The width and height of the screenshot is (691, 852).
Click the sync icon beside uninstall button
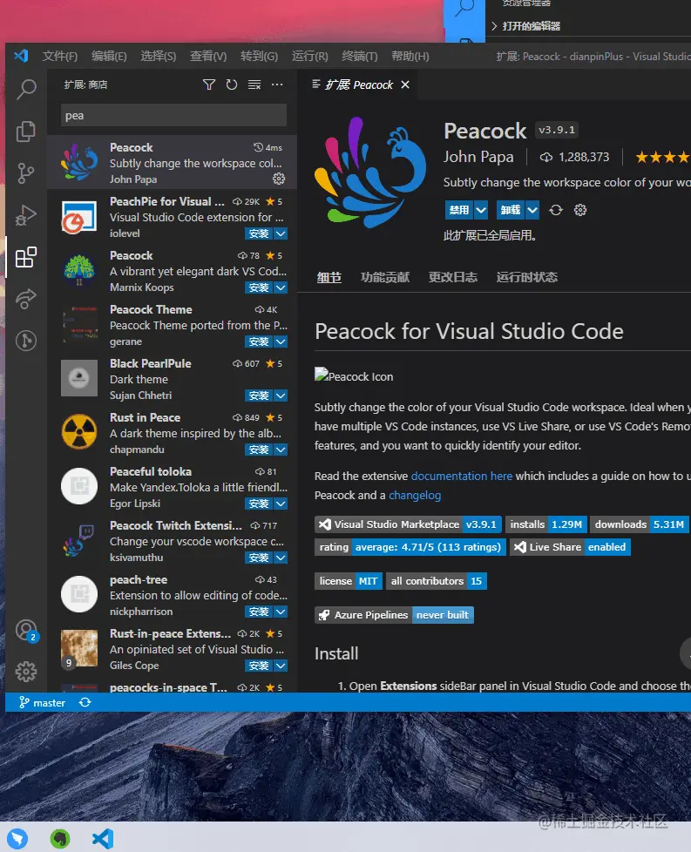556,210
